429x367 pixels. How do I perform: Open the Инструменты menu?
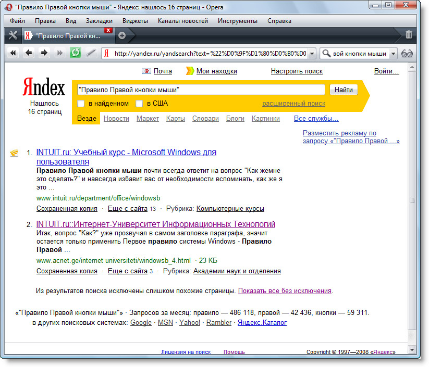pos(238,21)
